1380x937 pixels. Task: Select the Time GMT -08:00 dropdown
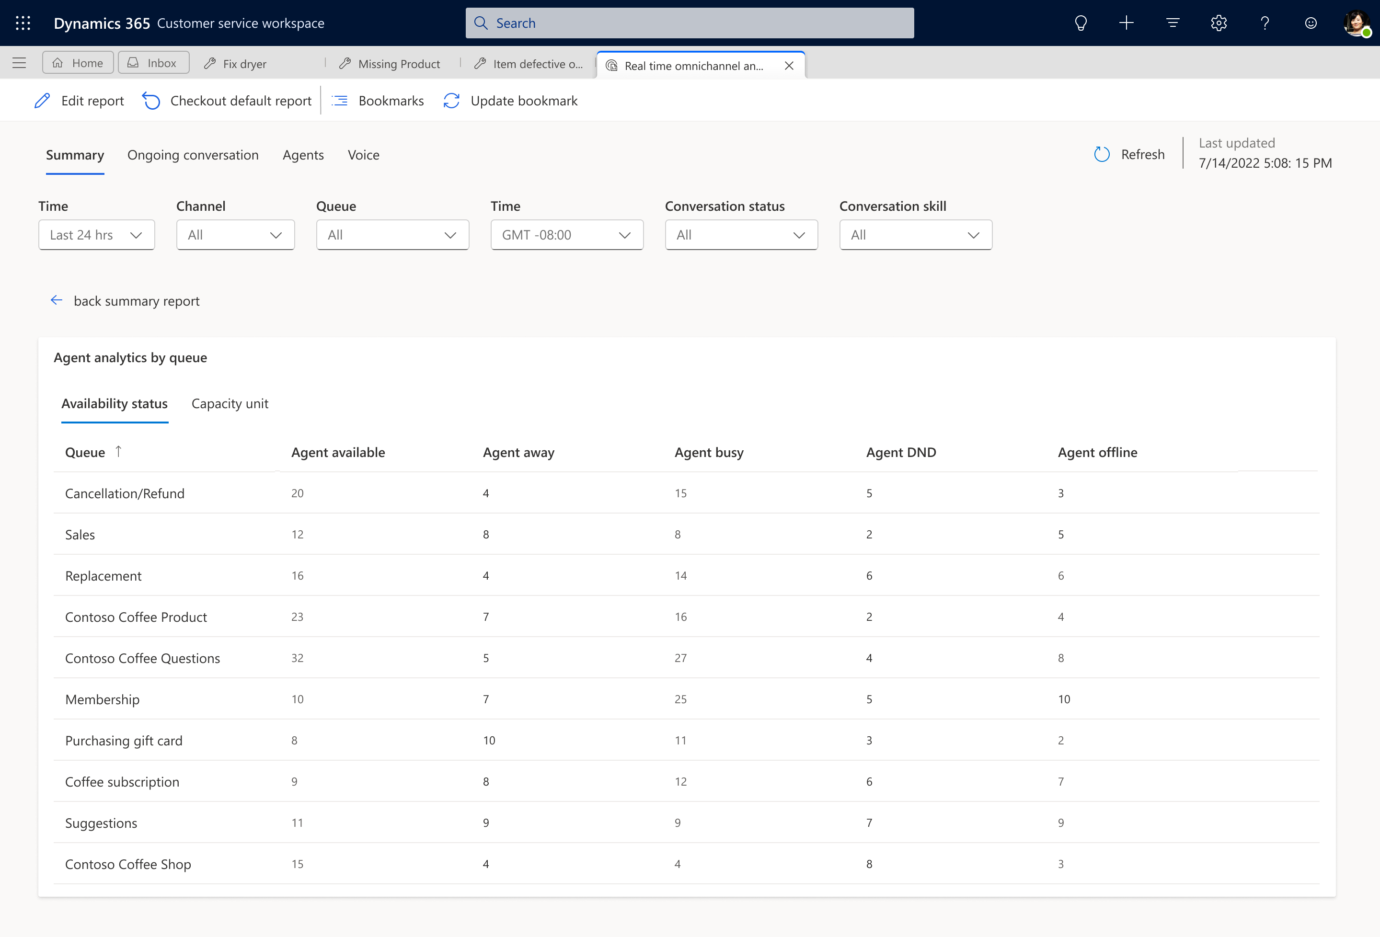(563, 234)
